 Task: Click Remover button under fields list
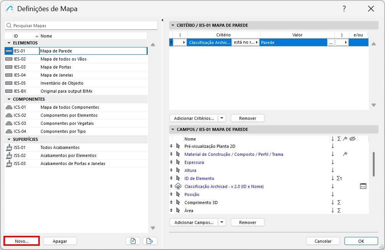[x=248, y=222]
